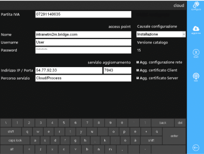The image size is (204, 154).
Task: Tap the z key on keyboard
Action: tap(40, 149)
